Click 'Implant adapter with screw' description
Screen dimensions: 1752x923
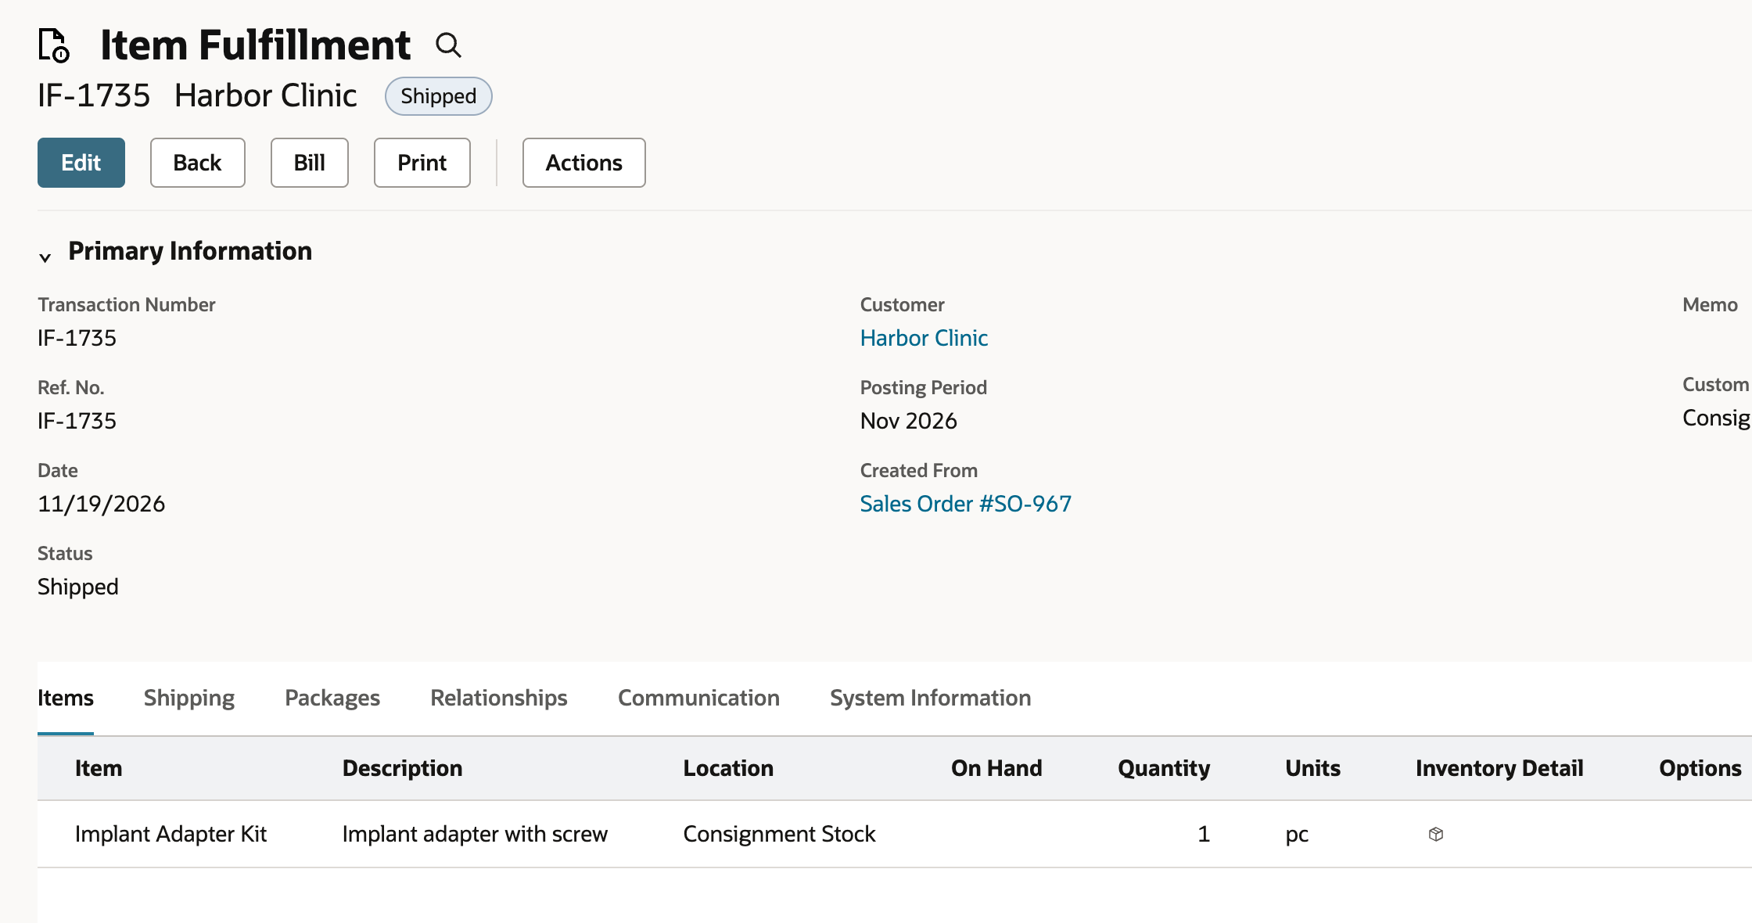475,834
